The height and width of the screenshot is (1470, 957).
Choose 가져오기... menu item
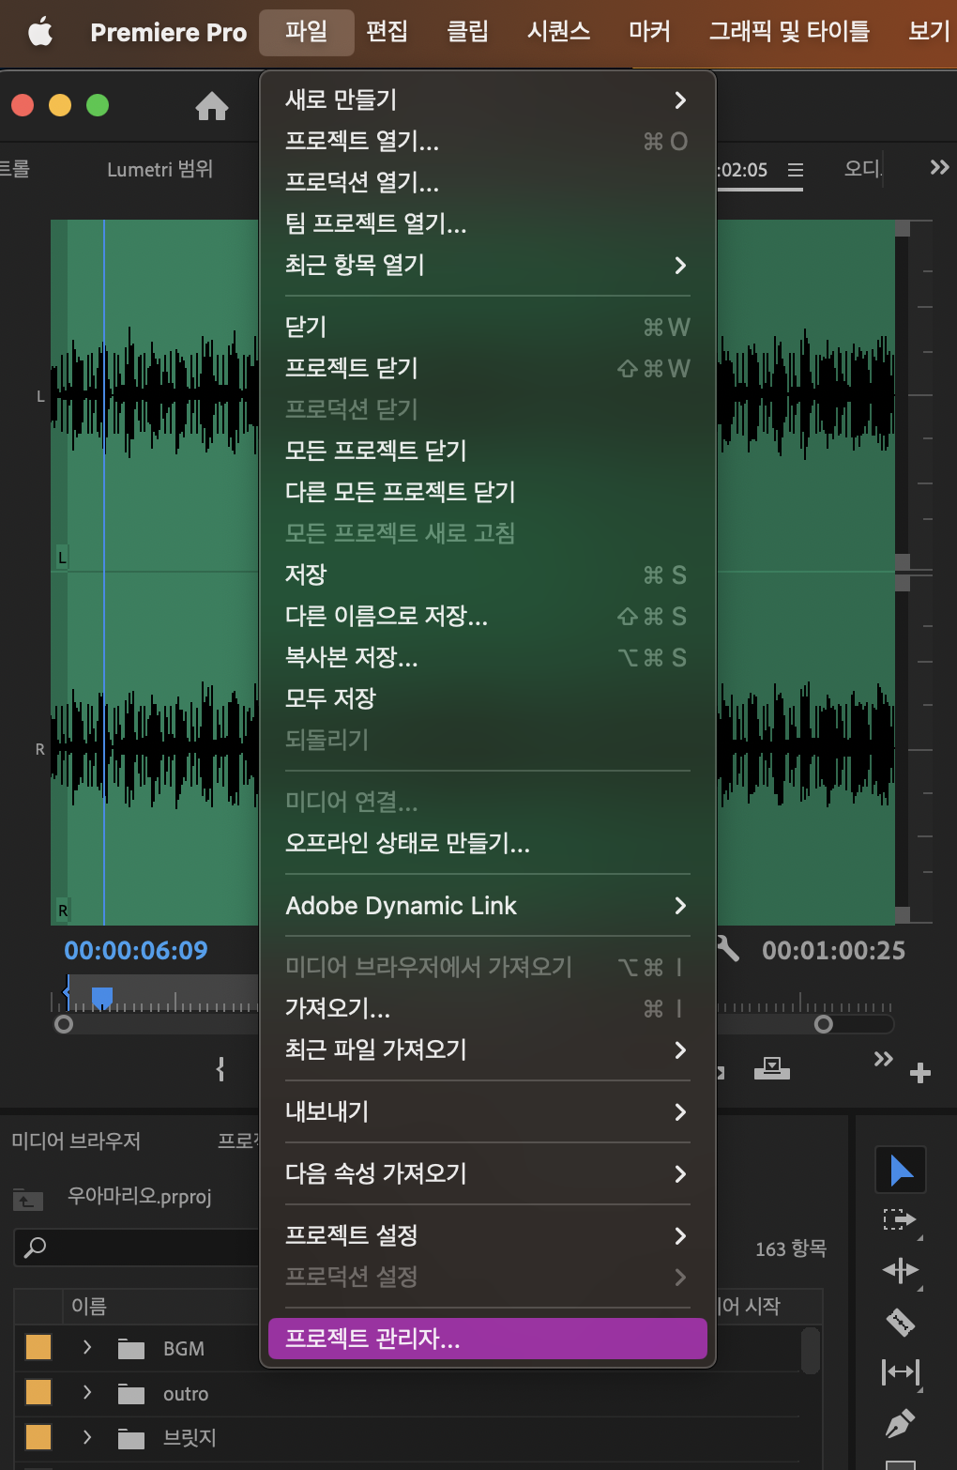coord(487,1008)
